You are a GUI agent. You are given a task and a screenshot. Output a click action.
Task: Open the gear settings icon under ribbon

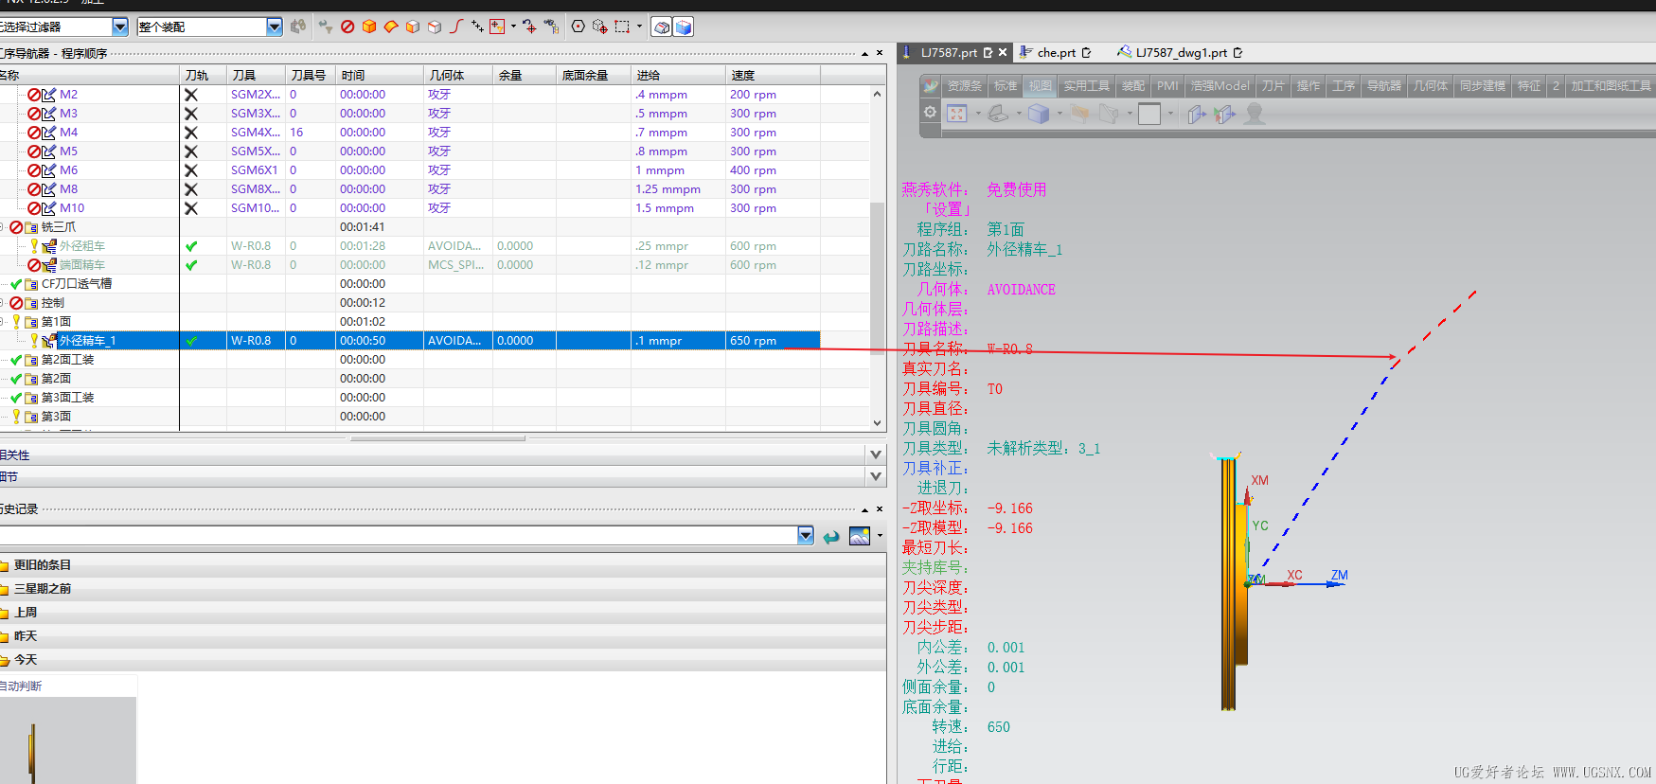tap(930, 112)
